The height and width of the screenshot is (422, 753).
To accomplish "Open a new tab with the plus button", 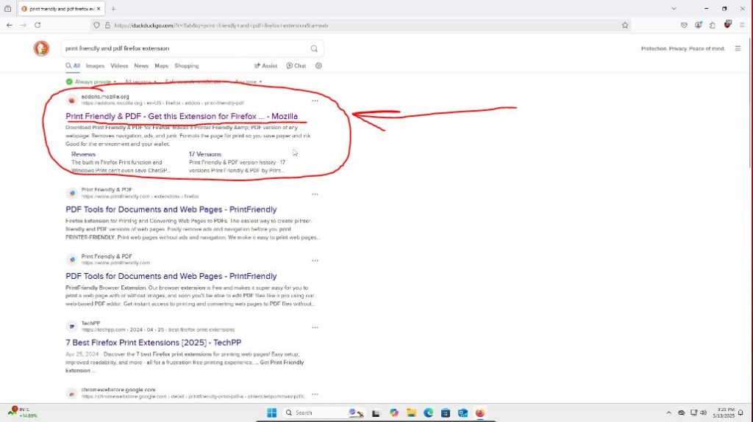I will [x=113, y=9].
